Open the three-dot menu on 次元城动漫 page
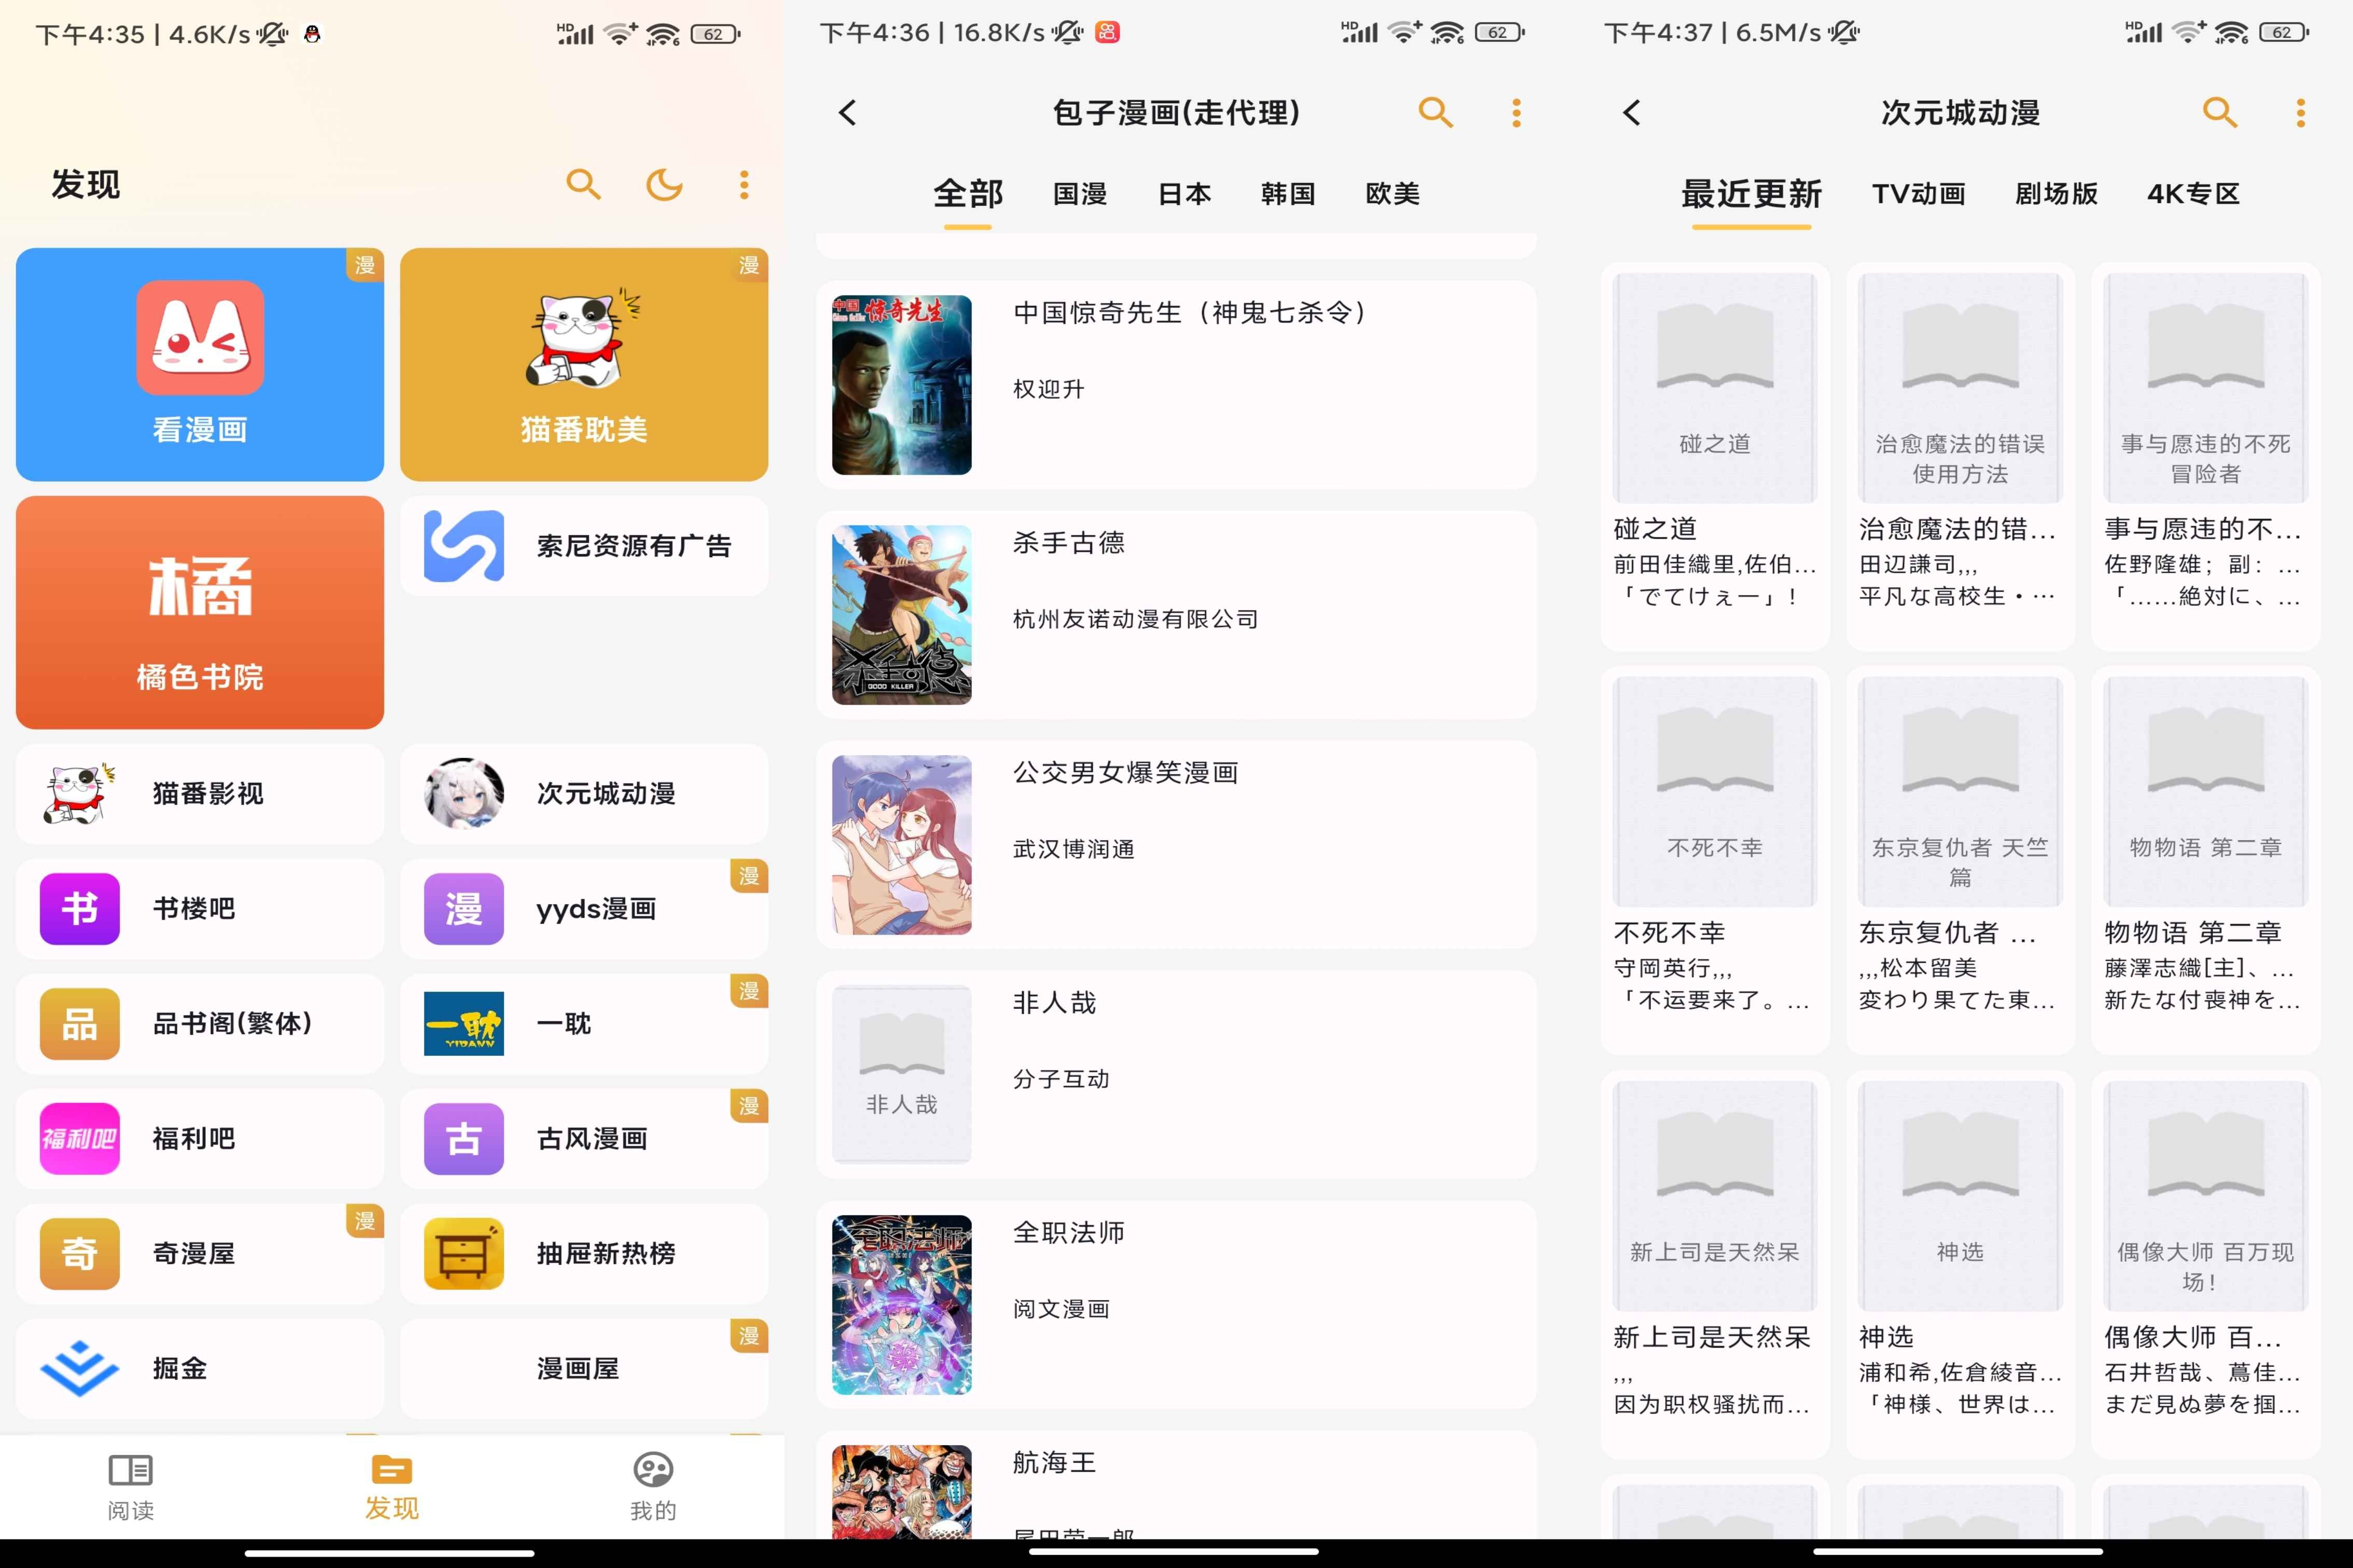2353x1568 pixels. point(2300,113)
